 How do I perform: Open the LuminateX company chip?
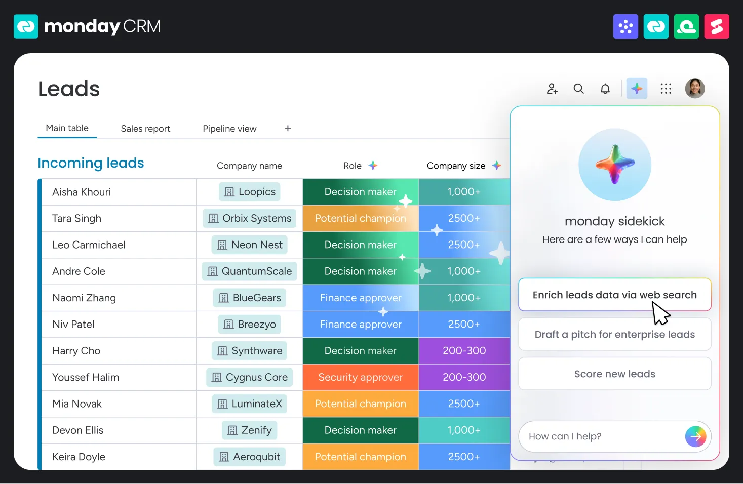(250, 404)
